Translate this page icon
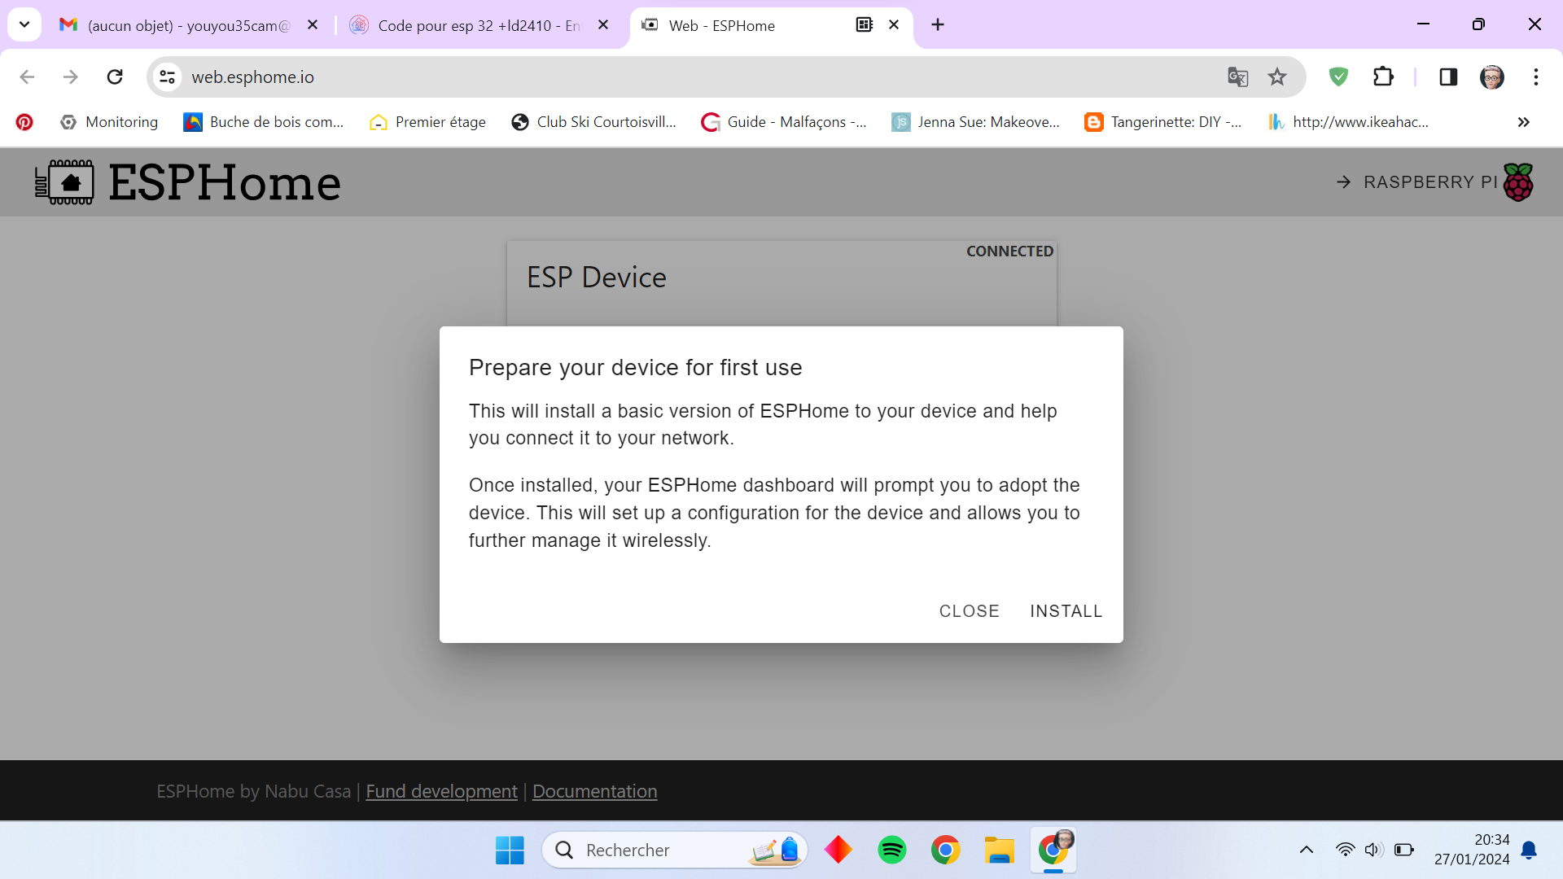Screen dimensions: 1563x879 (x=1237, y=77)
